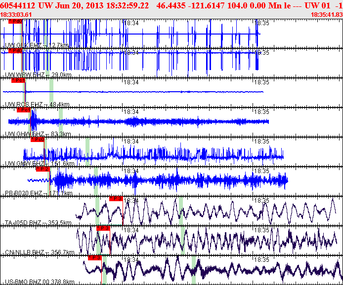Screen dimensions: 343x285
Task: Click the Pd0 pick flag on GLK trace
Action: 15,22
